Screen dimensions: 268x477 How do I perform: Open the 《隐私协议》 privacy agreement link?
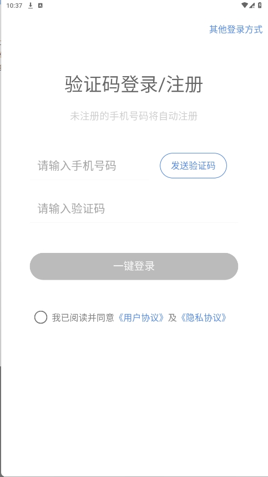pyautogui.click(x=204, y=318)
